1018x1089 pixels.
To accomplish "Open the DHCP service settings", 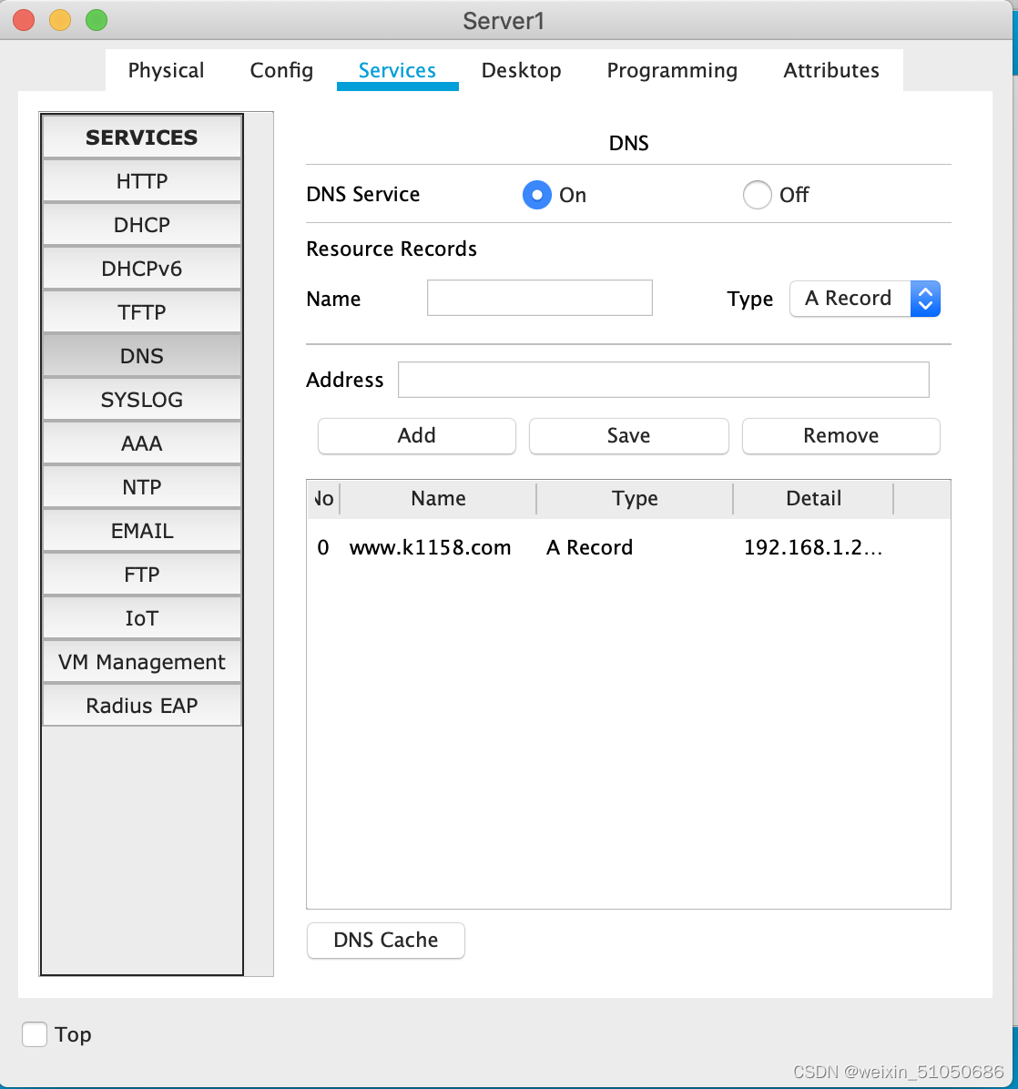I will (141, 224).
